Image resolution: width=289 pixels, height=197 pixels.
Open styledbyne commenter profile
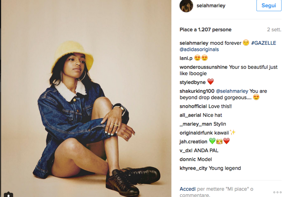tap(192, 82)
